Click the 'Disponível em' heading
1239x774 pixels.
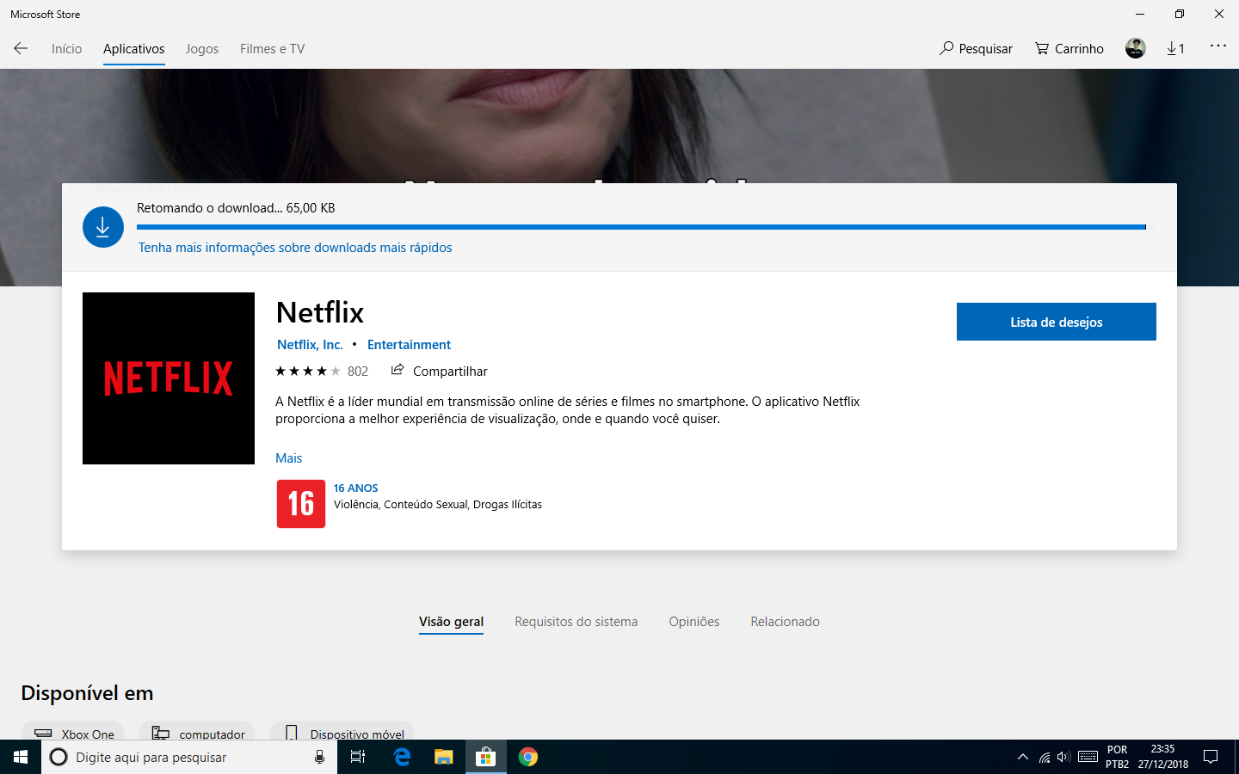pos(87,693)
